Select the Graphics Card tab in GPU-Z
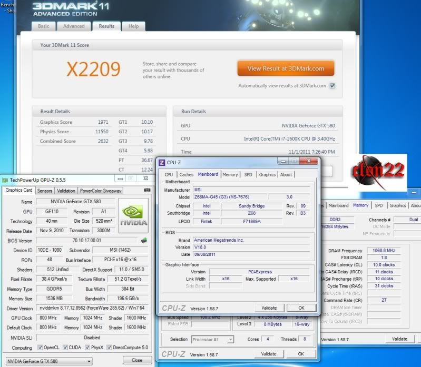421x367 pixels. pyautogui.click(x=19, y=190)
